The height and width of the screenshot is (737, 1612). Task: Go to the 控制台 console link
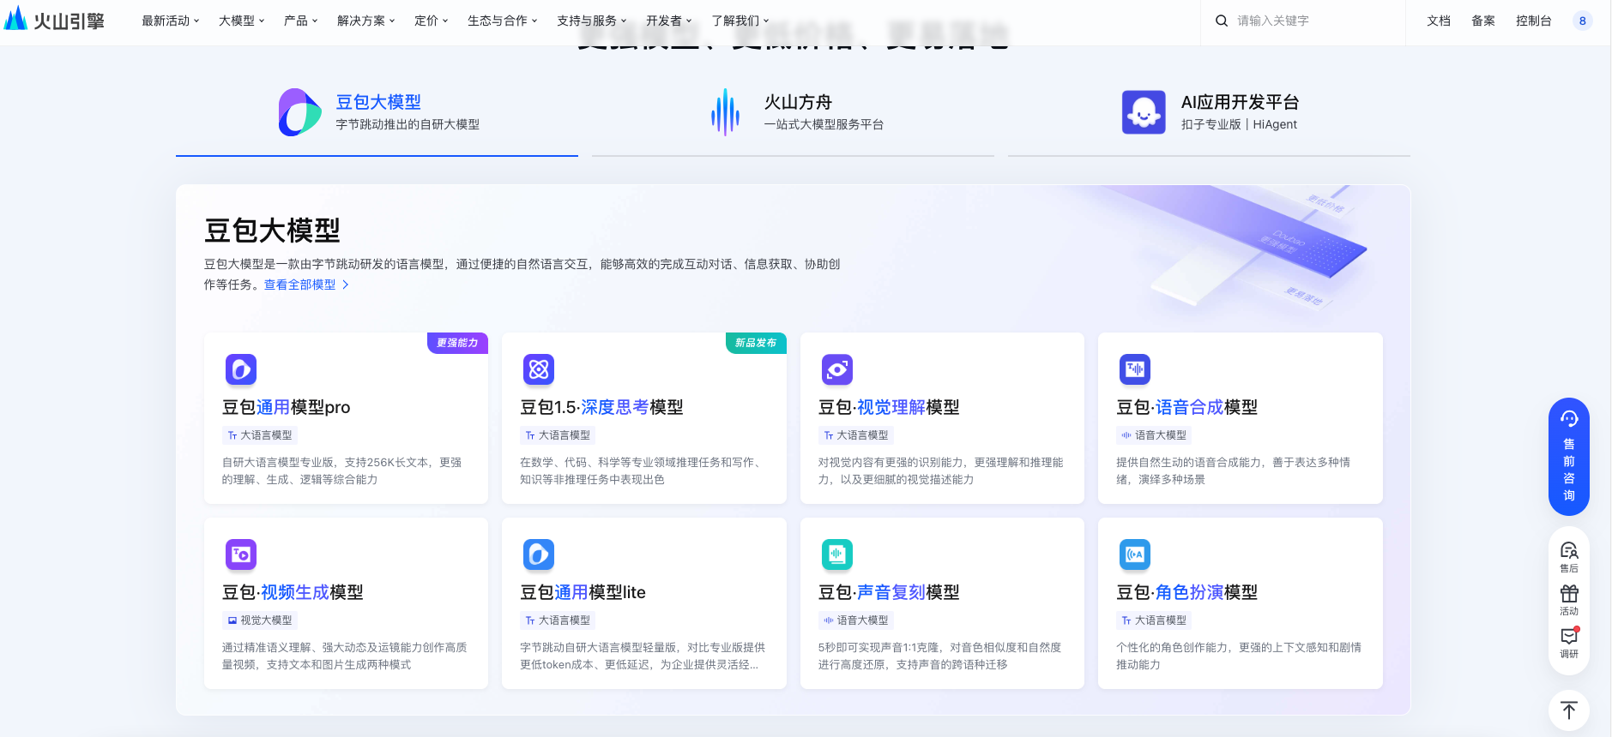(x=1533, y=21)
